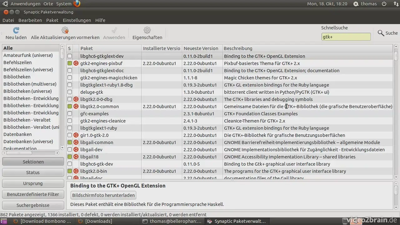The width and height of the screenshot is (400, 225).
Task: Toggle status checkbox for gtk2-engines-pixbuf
Action: point(70,63)
